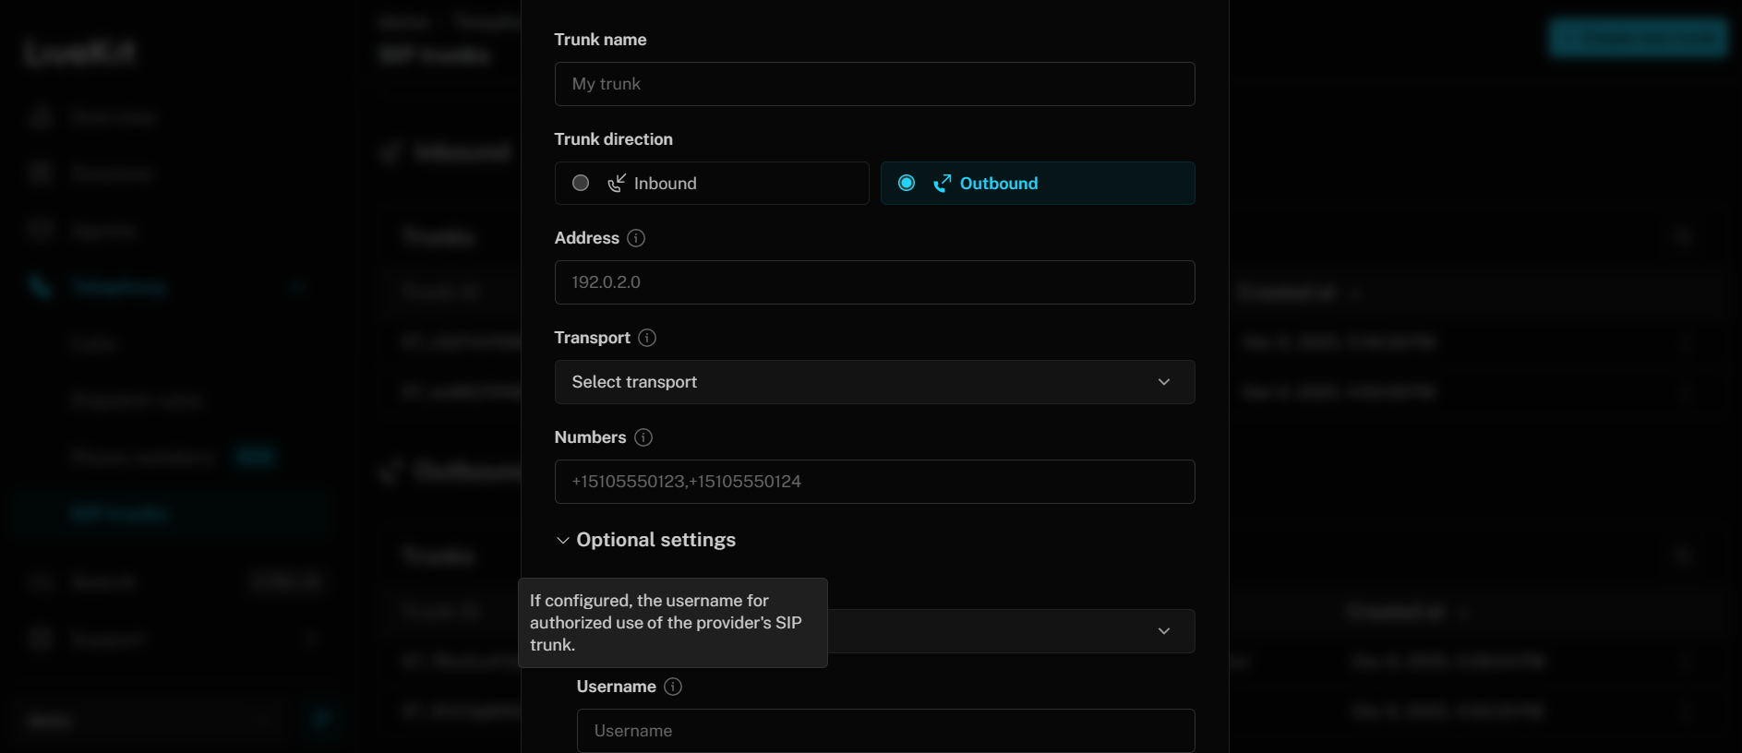Open Support from the sidebar

tap(111, 639)
